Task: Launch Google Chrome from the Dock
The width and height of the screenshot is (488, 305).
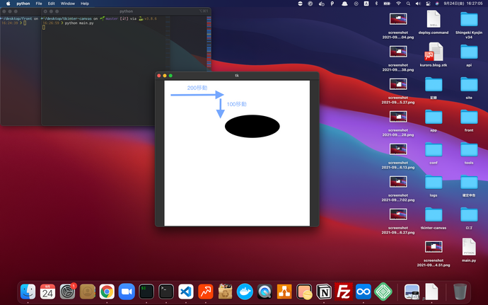Action: pos(107,292)
